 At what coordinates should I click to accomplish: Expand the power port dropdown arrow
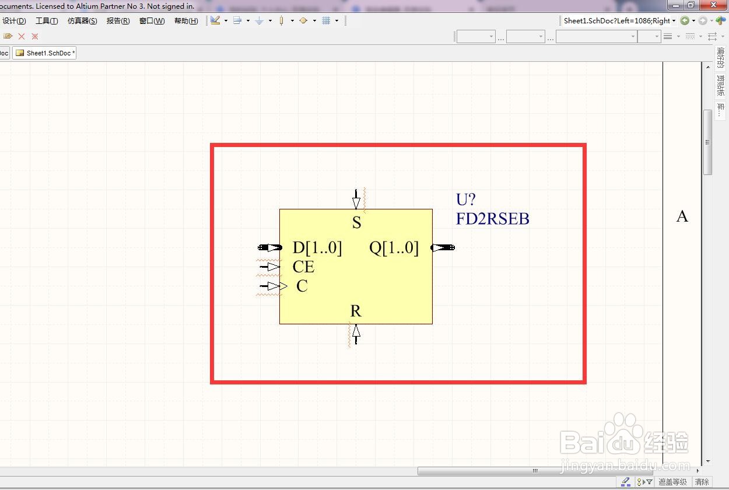[x=270, y=21]
